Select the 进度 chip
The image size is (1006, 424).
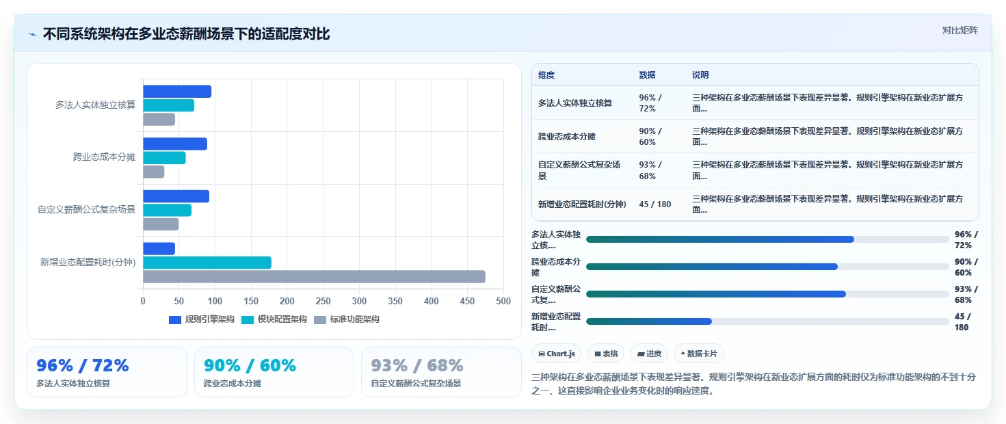click(x=649, y=354)
